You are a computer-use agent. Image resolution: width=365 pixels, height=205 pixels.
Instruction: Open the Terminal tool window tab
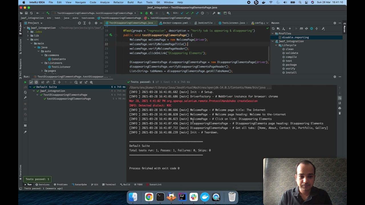[x=109, y=184]
